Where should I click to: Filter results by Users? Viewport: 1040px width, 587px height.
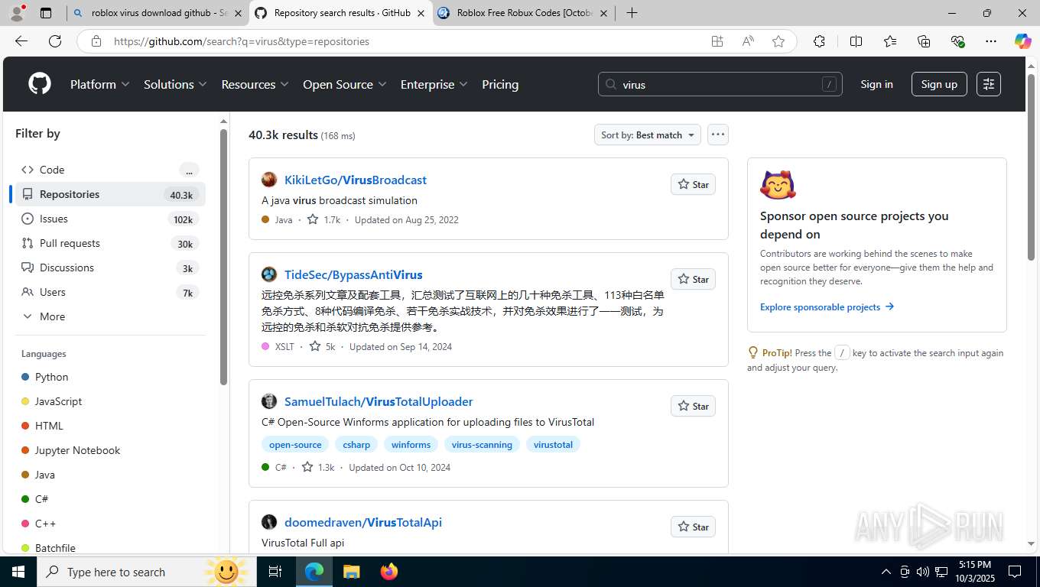110,292
